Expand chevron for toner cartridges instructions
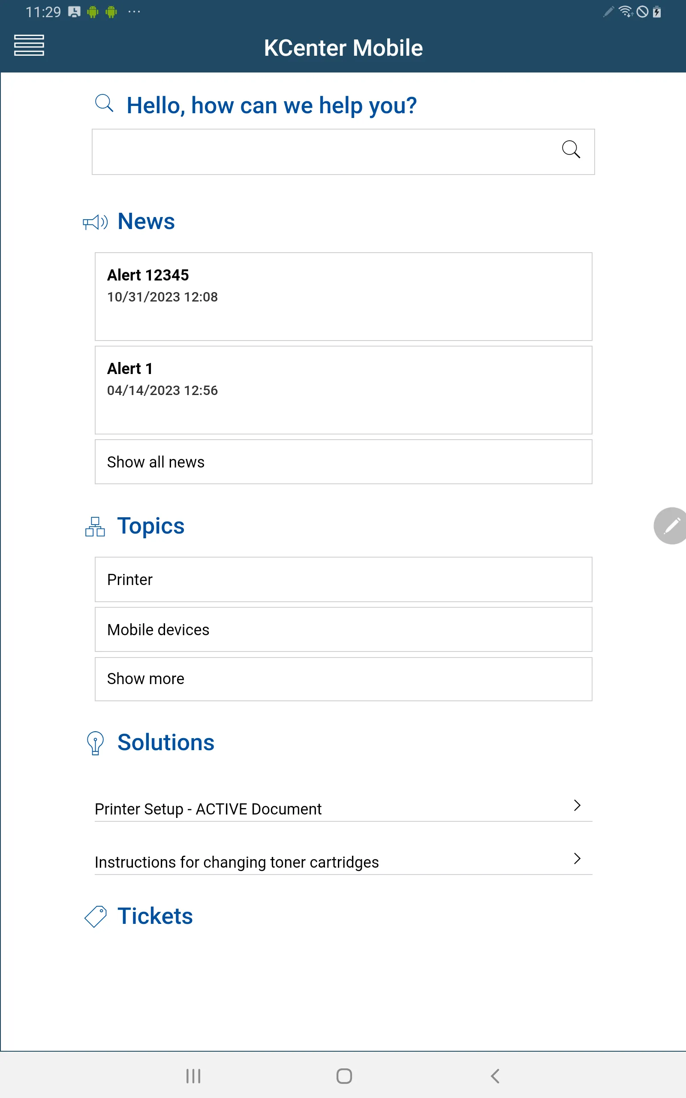686x1098 pixels. click(577, 858)
